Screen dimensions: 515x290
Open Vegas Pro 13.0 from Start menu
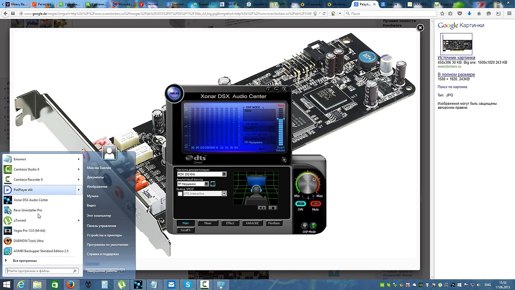point(42,231)
